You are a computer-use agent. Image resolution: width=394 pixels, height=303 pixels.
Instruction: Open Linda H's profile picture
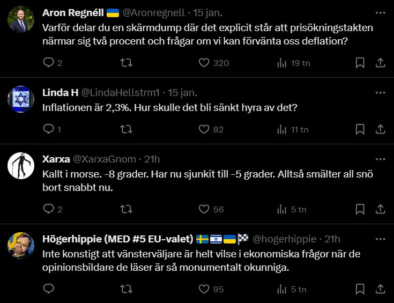click(x=21, y=99)
